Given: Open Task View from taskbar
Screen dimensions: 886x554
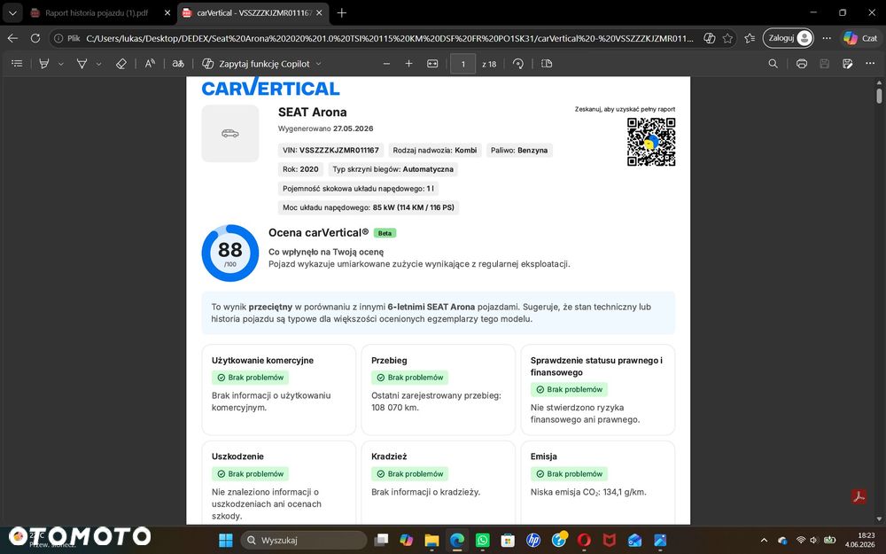Looking at the screenshot, I should pyautogui.click(x=381, y=541).
